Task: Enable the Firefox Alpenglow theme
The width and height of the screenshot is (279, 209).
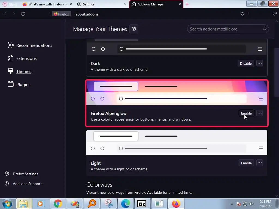Action: pyautogui.click(x=246, y=113)
